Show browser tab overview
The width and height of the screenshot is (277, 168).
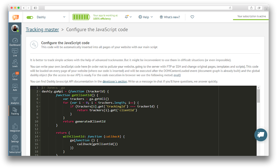tap(259, 8)
